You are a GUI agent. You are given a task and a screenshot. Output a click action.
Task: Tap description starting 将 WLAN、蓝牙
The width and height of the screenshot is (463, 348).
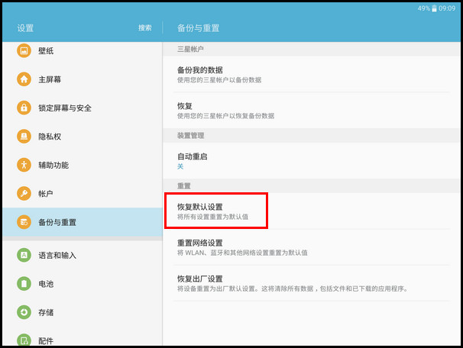[x=242, y=253]
